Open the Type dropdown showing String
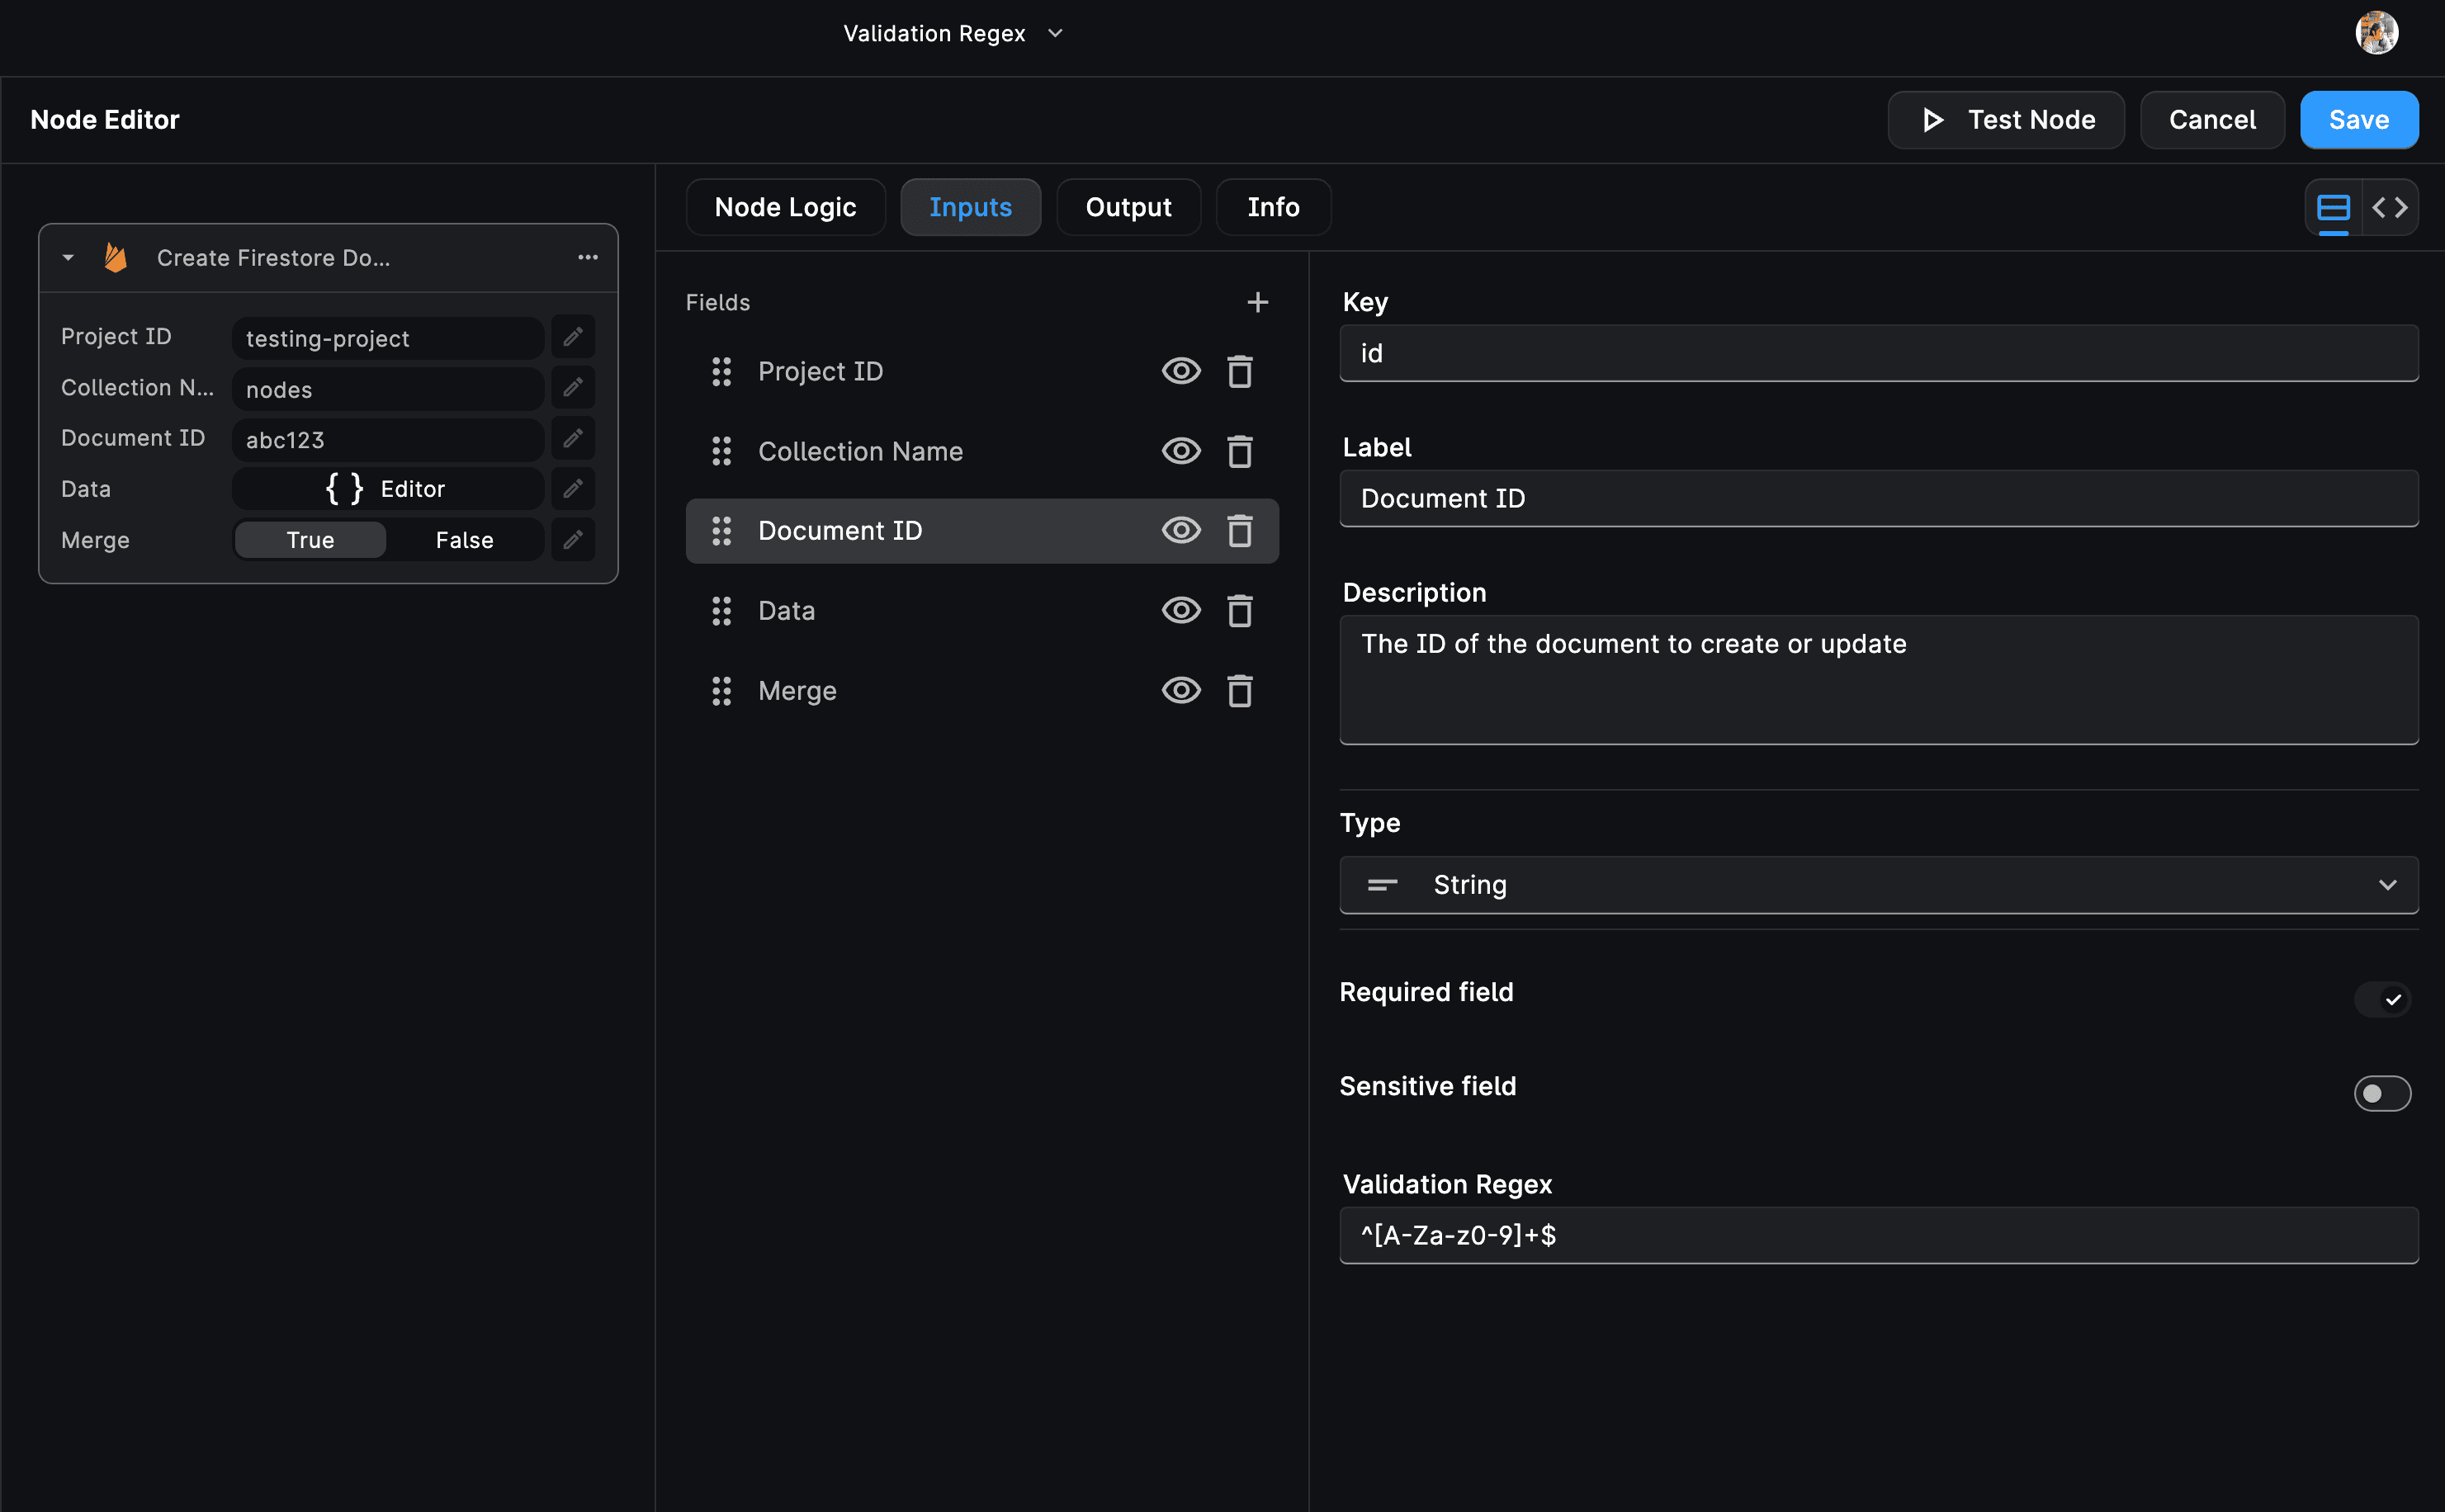This screenshot has height=1512, width=2445. coord(1878,885)
